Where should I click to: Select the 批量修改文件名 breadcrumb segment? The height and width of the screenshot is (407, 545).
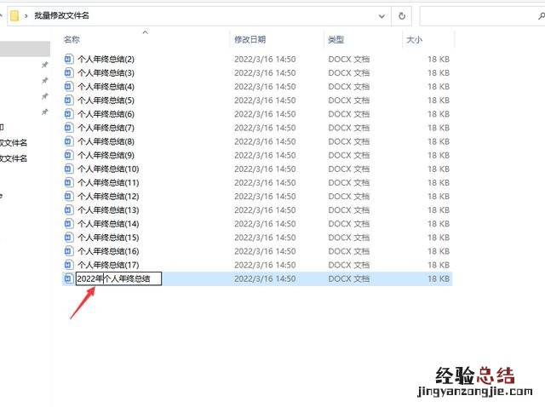pos(61,15)
